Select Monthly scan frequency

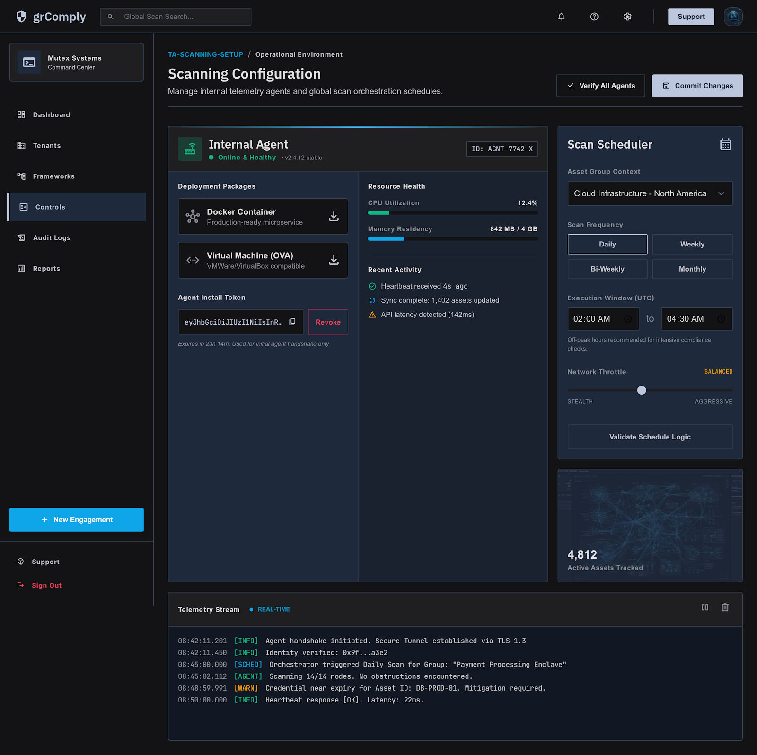pos(692,269)
